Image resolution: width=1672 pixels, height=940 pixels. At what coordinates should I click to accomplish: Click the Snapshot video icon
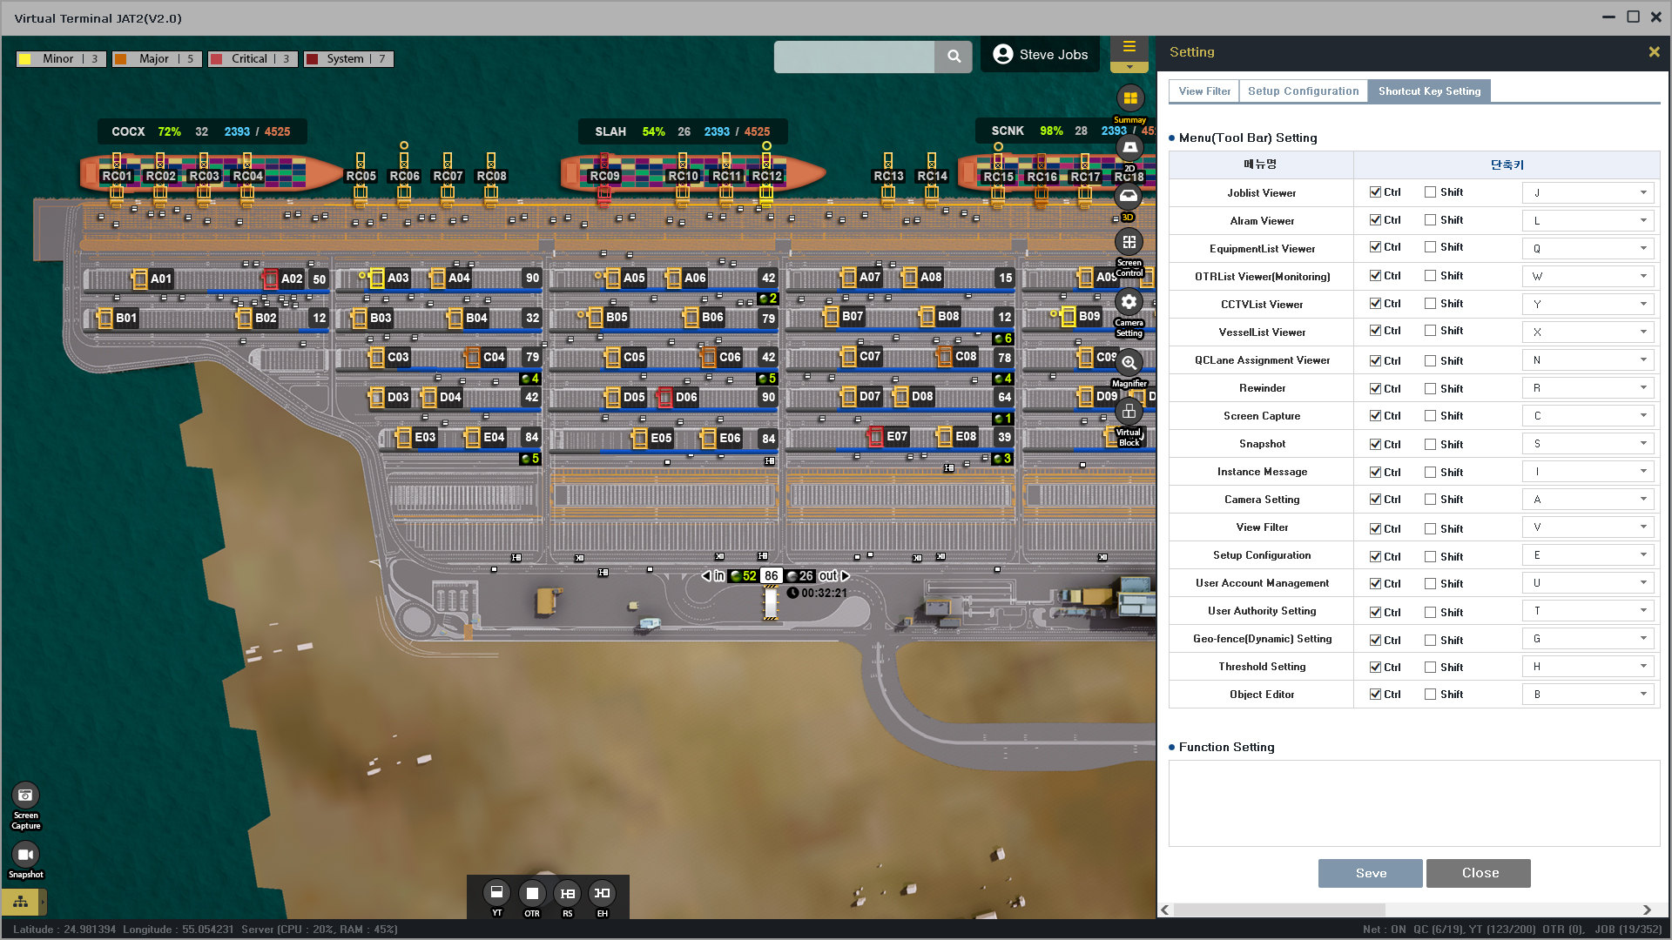25,855
